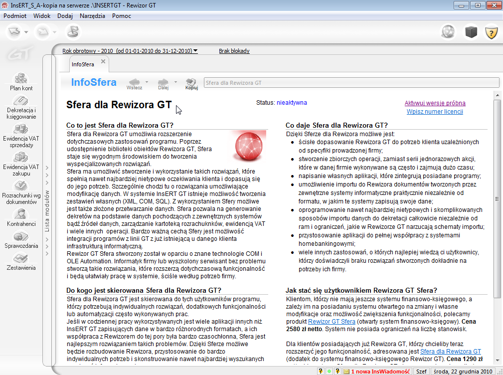Click the grey sphere icon in top toolbar
Viewport: 503px width, 375px height.
click(x=448, y=32)
